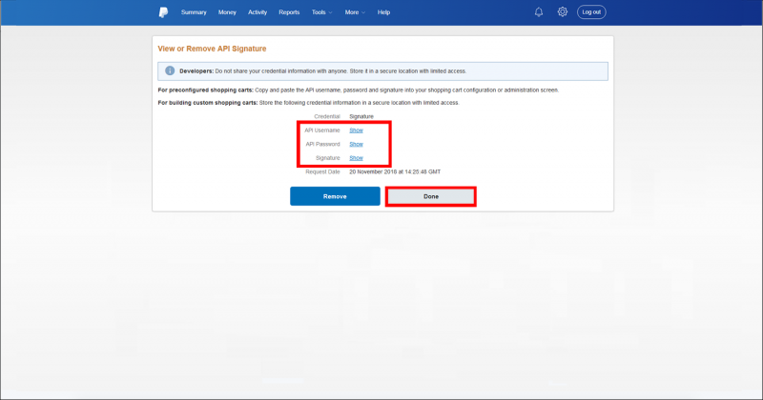Screen dimensions: 763x400
Task: Click the 'For building custom shopping carts:' text
Action: [208, 103]
